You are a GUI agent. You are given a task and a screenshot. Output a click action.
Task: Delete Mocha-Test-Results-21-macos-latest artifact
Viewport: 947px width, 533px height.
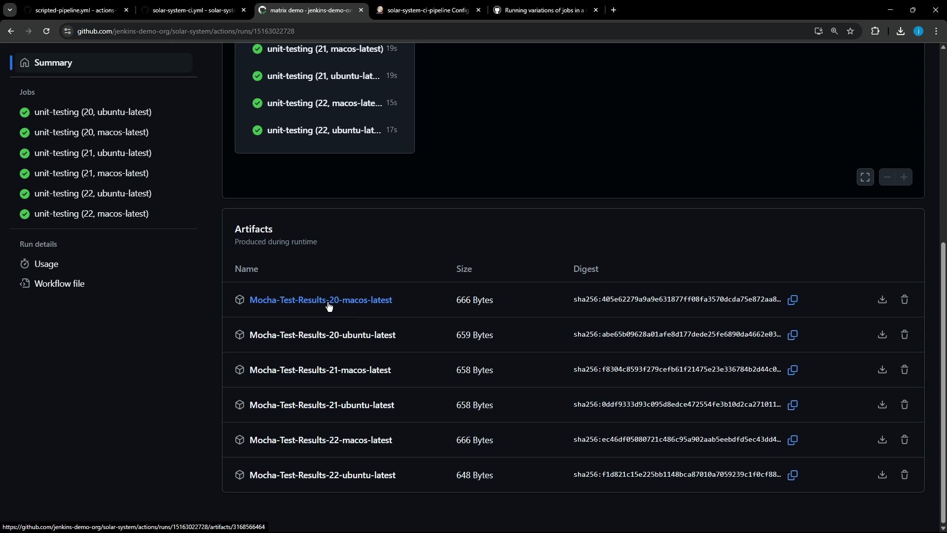[905, 370]
